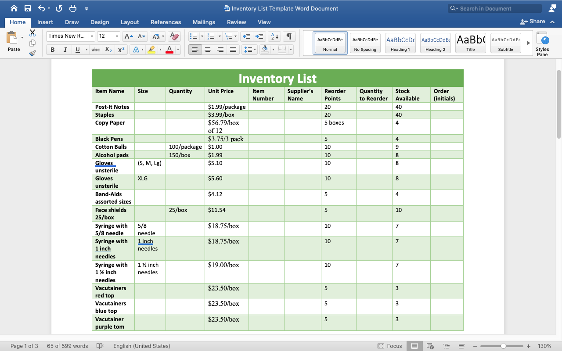
Task: Switch to Web Layout view in status bar
Action: [x=430, y=346]
